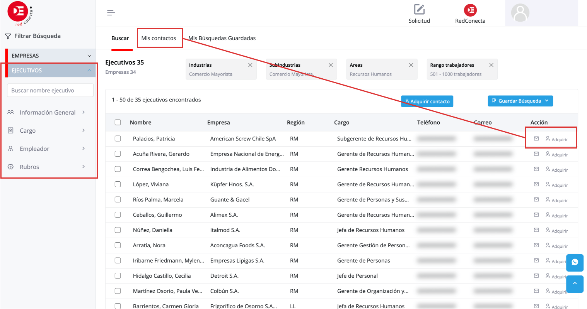Click company name Guante & Gacel
This screenshot has height=309, width=587.
click(x=230, y=199)
